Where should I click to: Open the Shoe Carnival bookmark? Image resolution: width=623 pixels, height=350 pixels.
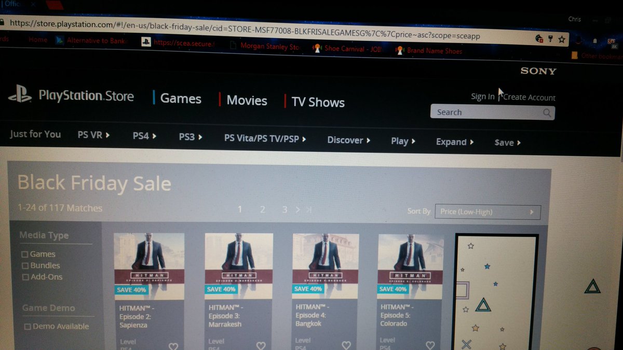[x=347, y=49]
